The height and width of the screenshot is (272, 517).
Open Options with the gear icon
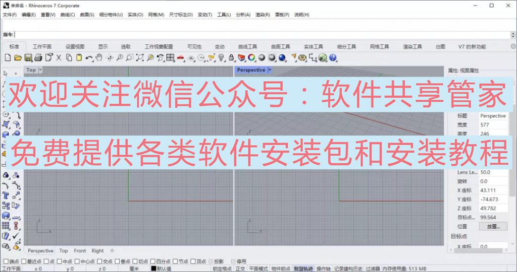[x=302, y=58]
